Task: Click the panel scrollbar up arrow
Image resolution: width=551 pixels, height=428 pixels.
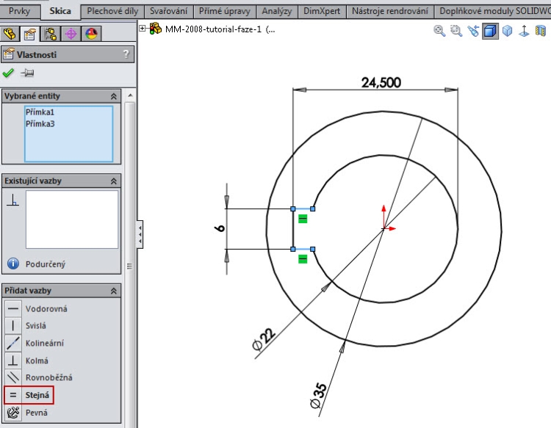Action: pyautogui.click(x=130, y=95)
